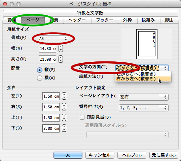
Task: Open the 段組み tab
Action: 149,20
